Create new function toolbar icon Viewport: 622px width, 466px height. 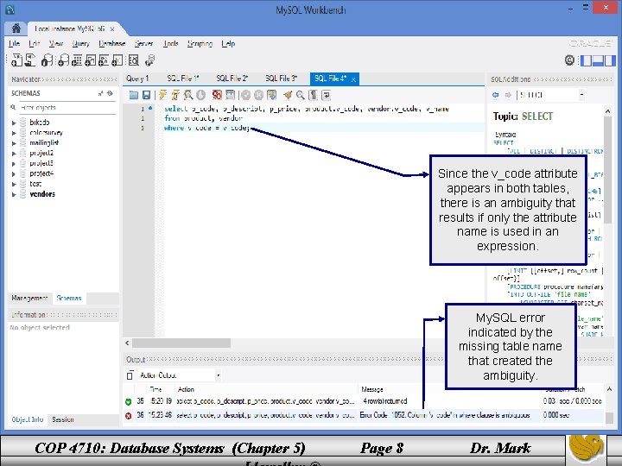tap(117, 60)
